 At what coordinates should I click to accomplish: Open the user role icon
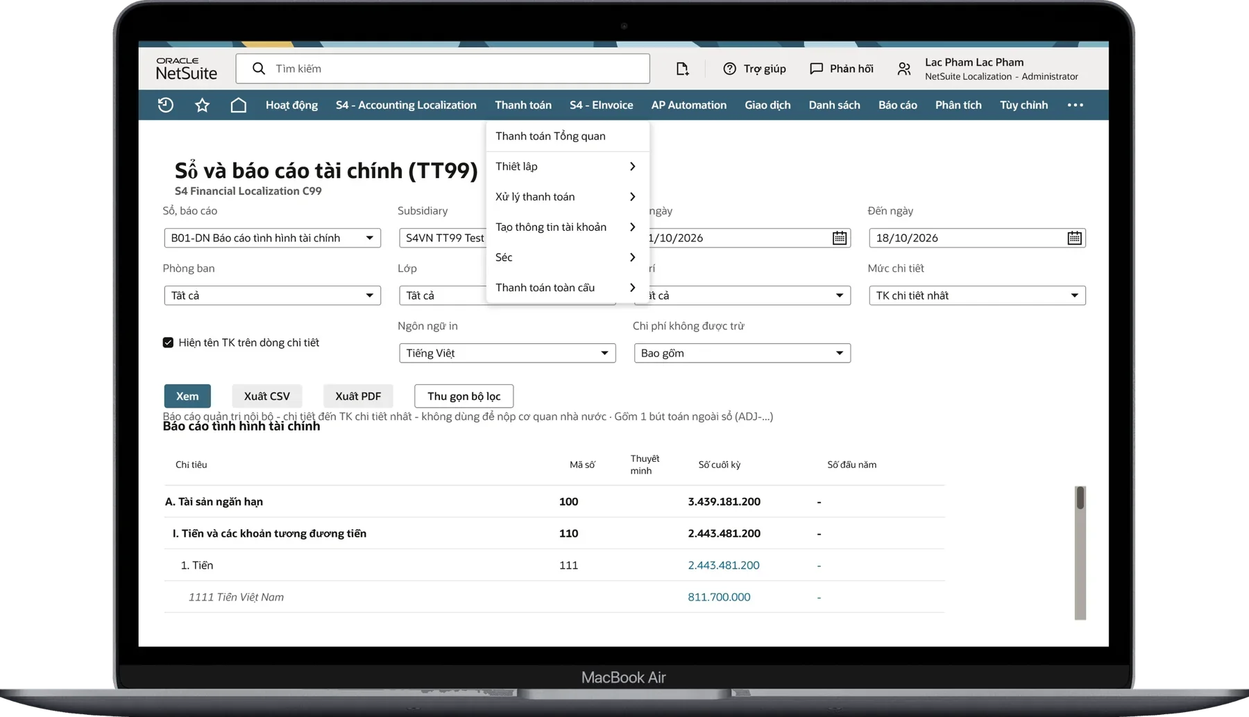coord(903,69)
